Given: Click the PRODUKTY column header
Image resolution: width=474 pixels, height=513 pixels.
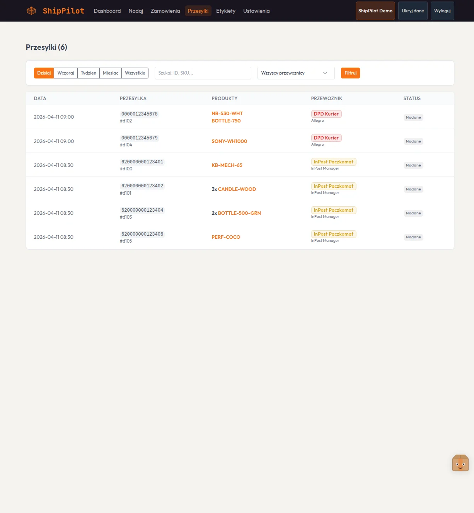Looking at the screenshot, I should pos(225,99).
